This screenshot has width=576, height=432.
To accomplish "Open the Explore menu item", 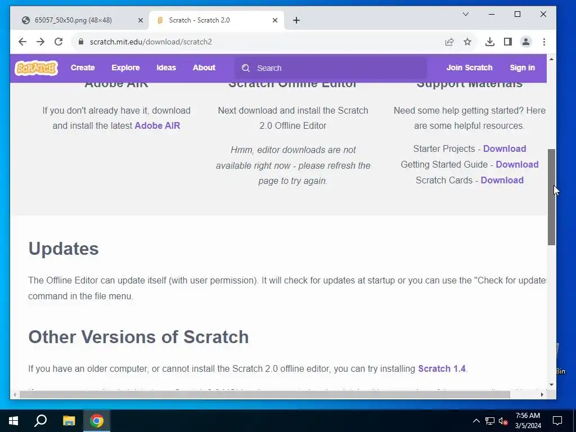I will pyautogui.click(x=125, y=67).
